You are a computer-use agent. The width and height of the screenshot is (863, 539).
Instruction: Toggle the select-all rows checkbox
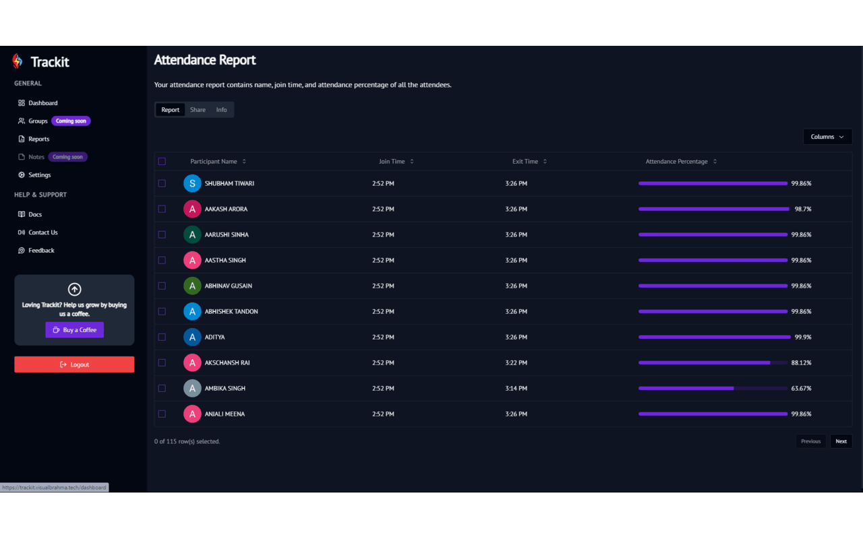click(x=162, y=162)
